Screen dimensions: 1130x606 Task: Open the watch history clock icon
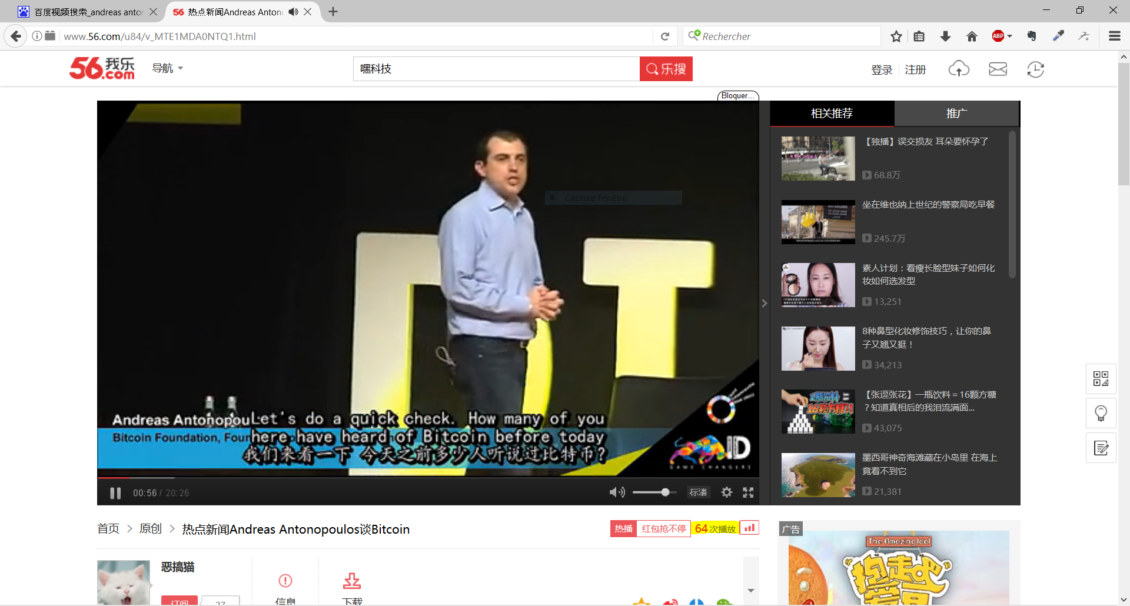pyautogui.click(x=1035, y=69)
